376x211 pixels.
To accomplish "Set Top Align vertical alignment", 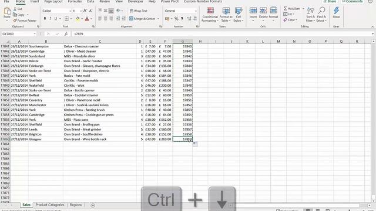I will [x=100, y=11].
